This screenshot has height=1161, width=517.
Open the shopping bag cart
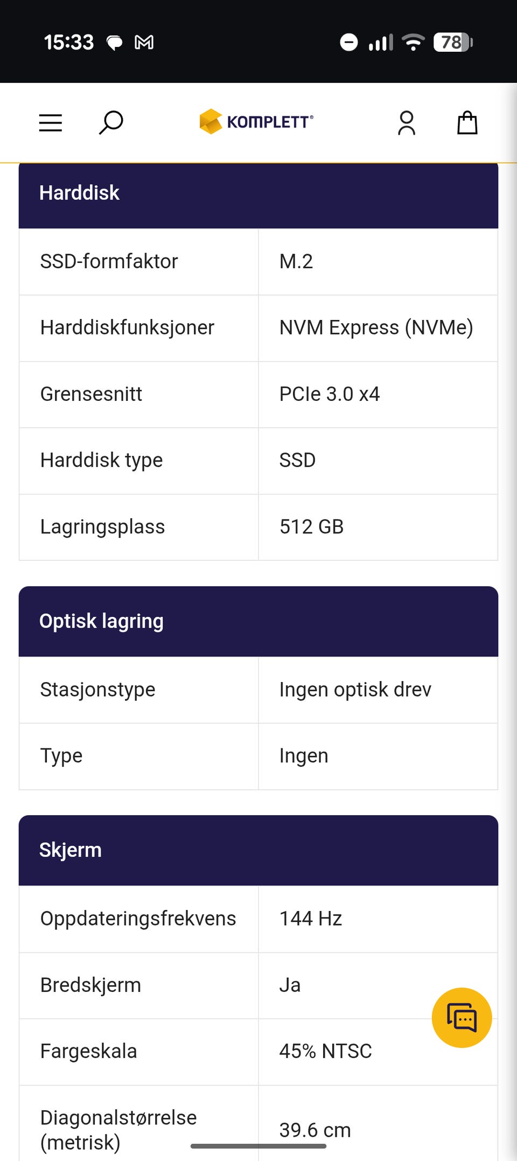467,123
